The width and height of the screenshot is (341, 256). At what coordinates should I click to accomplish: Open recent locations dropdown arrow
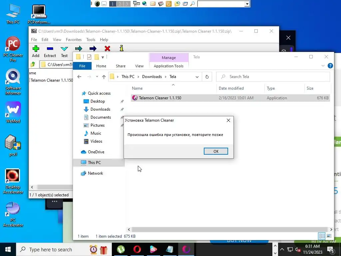[x=97, y=76]
